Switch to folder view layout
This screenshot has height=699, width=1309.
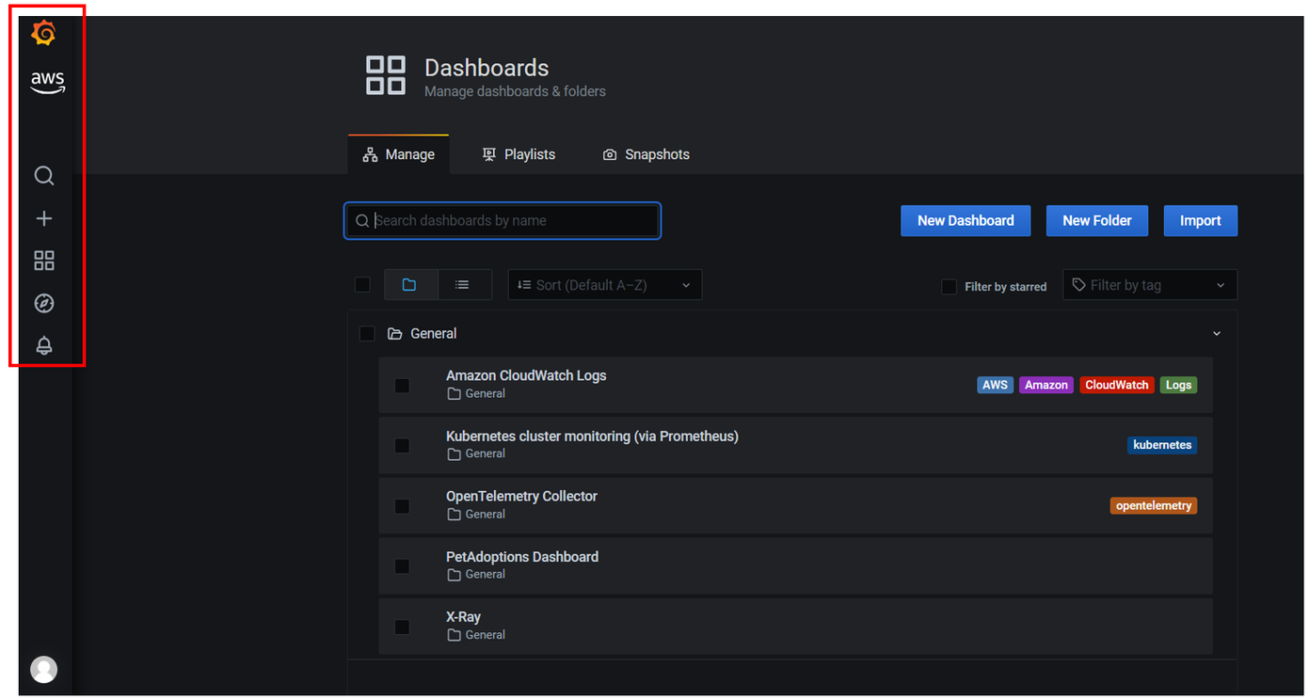409,285
